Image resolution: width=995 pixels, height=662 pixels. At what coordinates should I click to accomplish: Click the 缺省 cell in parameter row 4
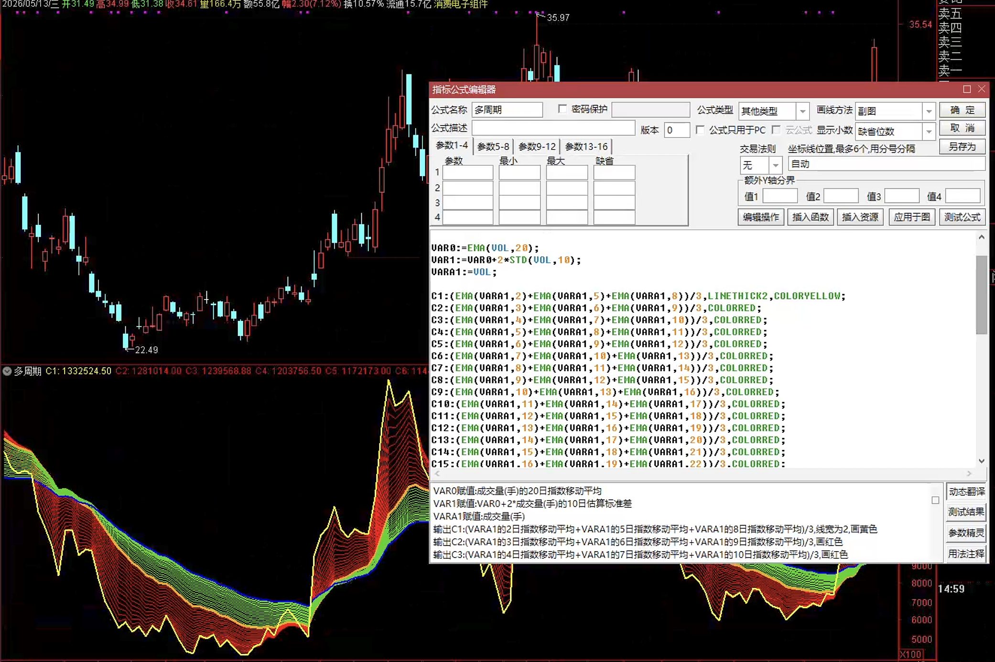pos(614,217)
